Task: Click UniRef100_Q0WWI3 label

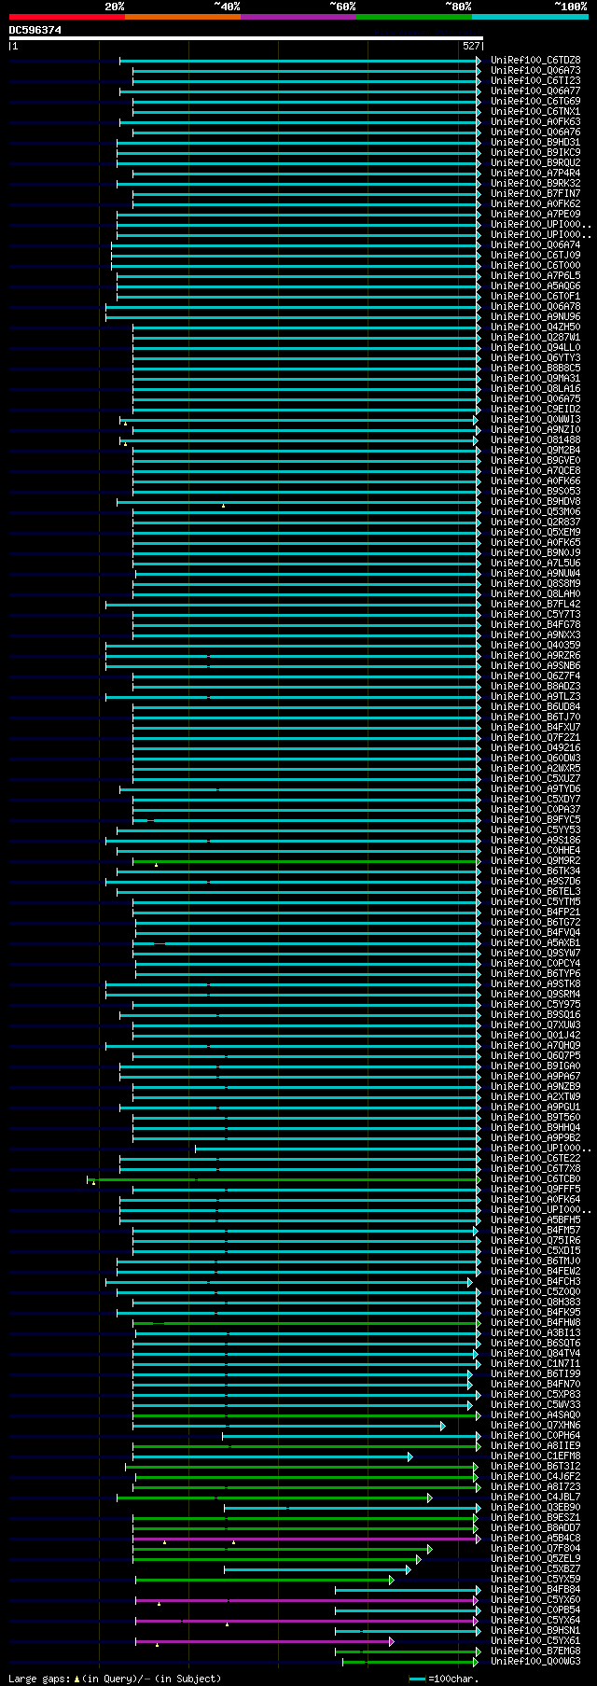Action: (x=535, y=419)
